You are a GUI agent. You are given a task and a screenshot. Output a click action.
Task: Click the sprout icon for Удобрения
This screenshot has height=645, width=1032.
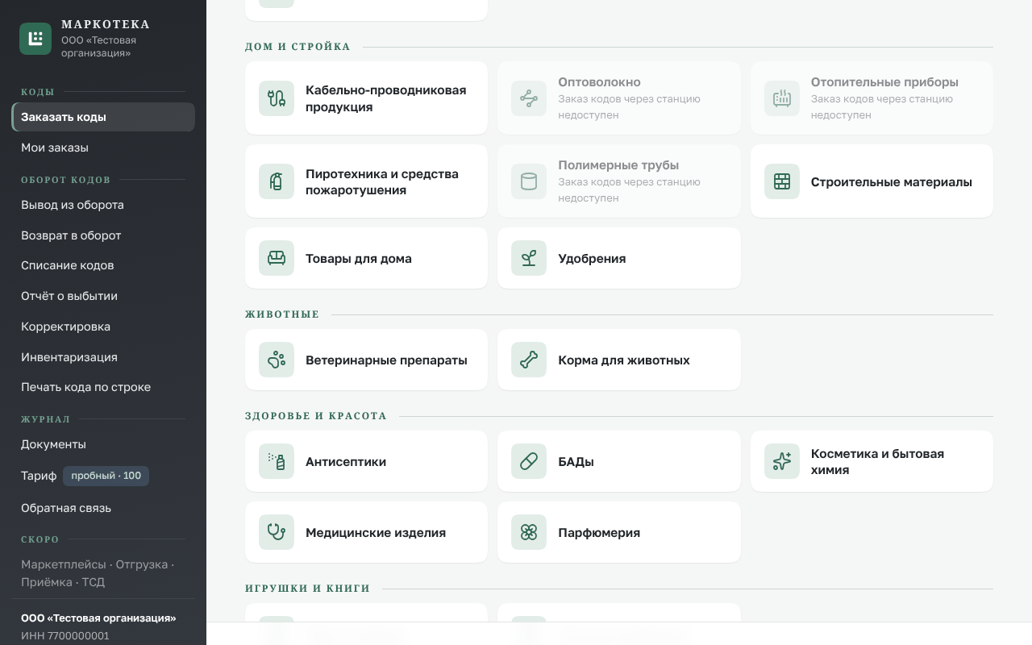tap(529, 258)
